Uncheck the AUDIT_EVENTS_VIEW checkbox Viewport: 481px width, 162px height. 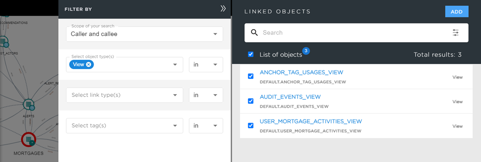(x=250, y=101)
